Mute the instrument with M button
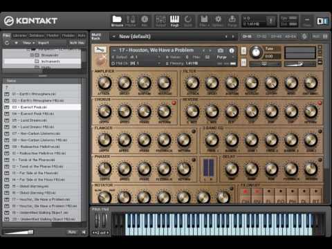The image size is (332, 249). pos(243,62)
